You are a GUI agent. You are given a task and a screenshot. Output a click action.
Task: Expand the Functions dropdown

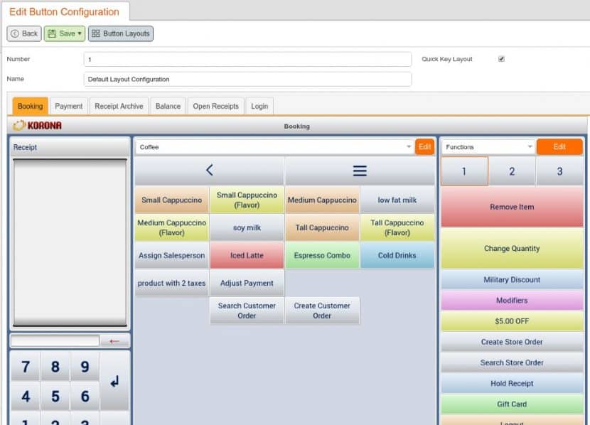click(530, 147)
